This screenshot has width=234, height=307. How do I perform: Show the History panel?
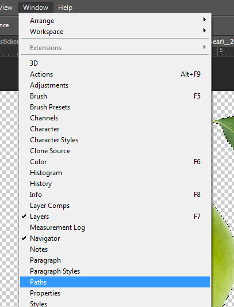point(115,184)
